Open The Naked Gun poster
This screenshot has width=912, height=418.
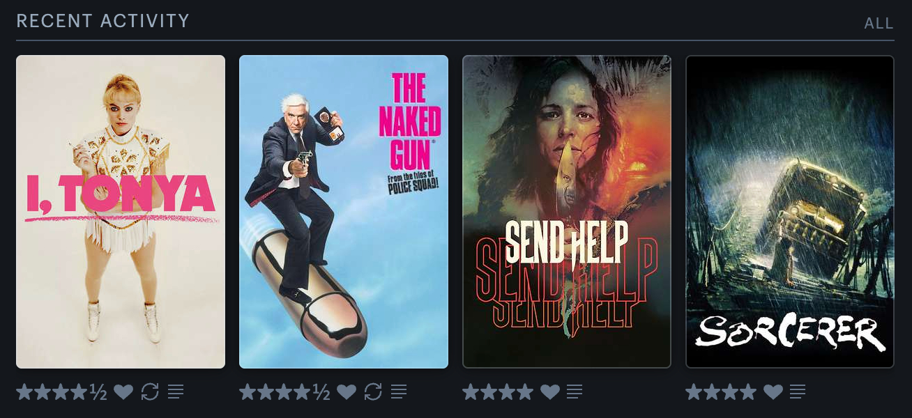click(x=344, y=212)
